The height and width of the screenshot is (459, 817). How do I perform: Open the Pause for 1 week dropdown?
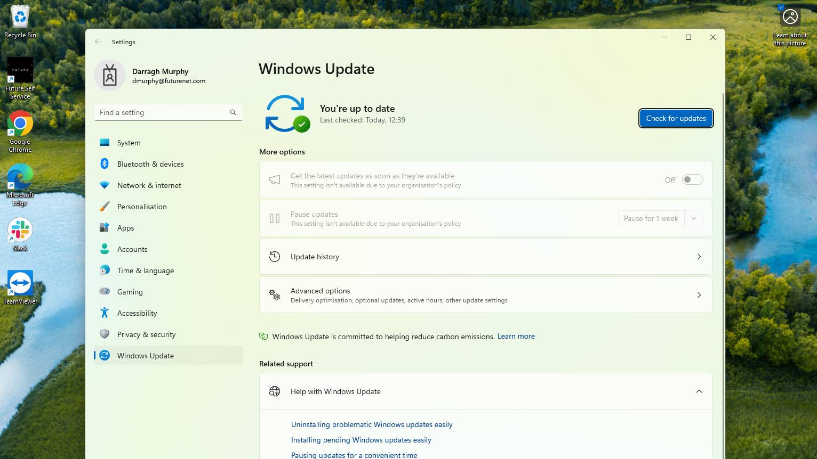pos(693,218)
